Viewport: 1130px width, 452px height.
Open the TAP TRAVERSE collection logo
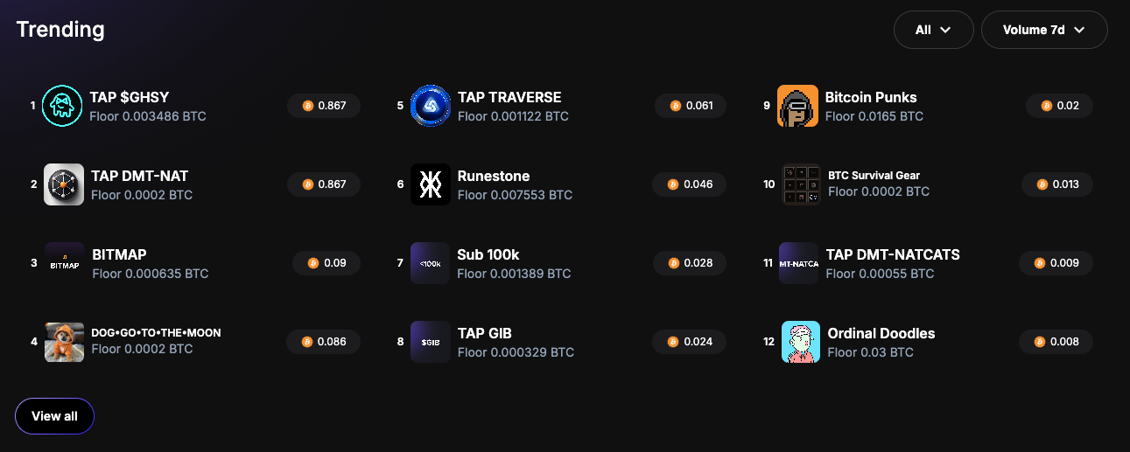(x=430, y=106)
